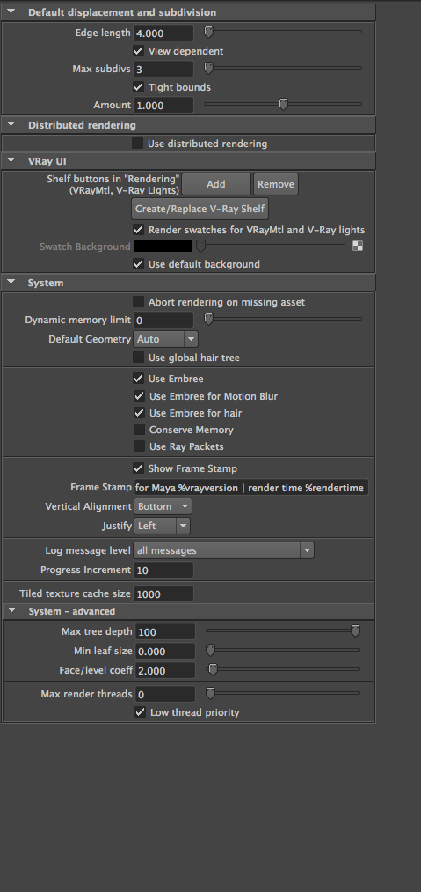Collapse the Distributed rendering section

[11, 124]
